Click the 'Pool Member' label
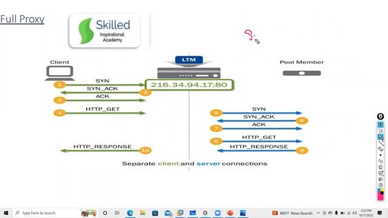Screen dimensions: 388x218 click(x=302, y=62)
